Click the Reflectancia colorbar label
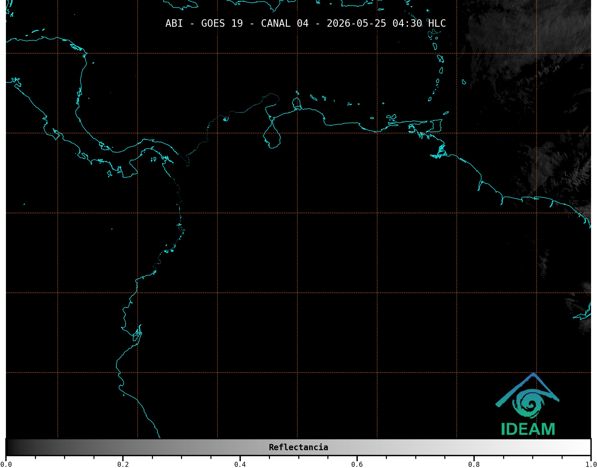597x468 pixels. click(298, 447)
